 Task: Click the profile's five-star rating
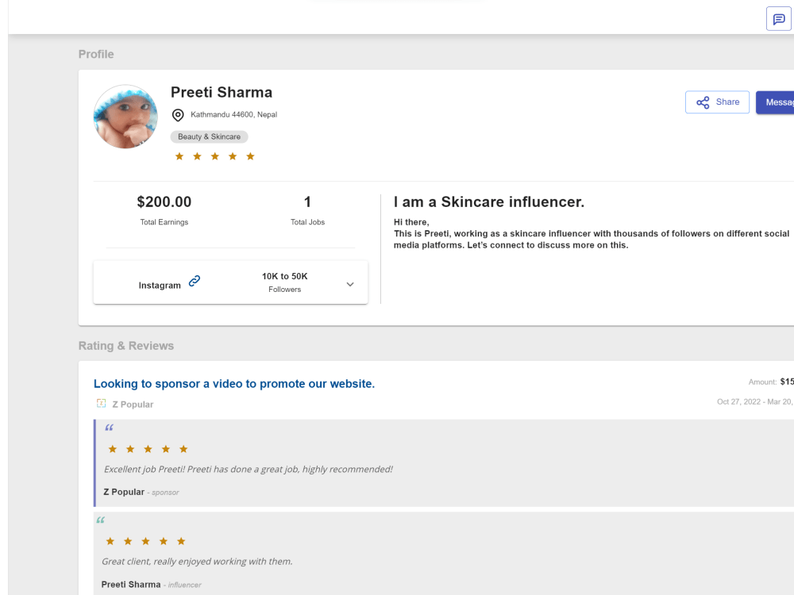[x=214, y=156]
